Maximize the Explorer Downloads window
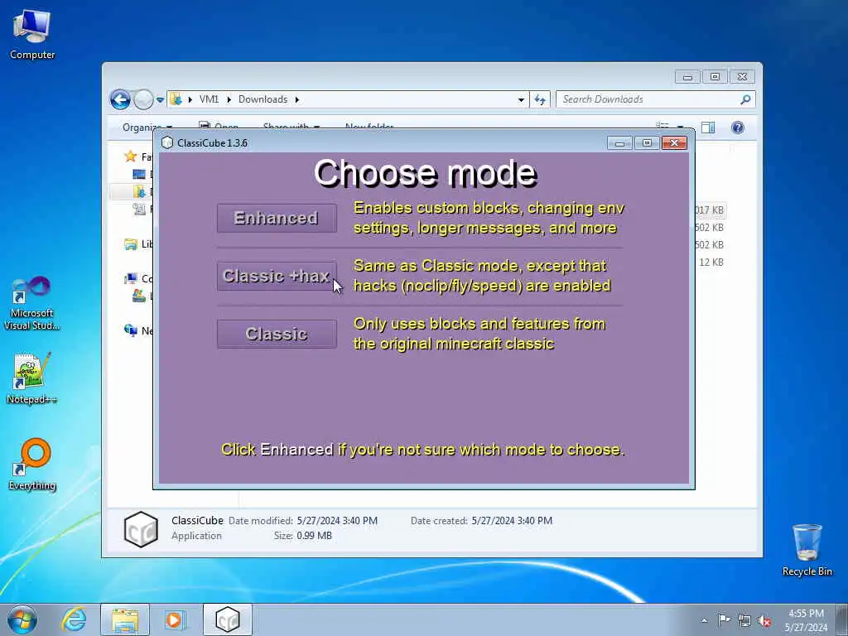 coord(715,77)
